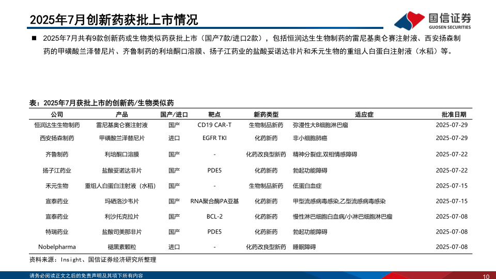Click the black square bullet marker
The image size is (496, 279).
(34, 38)
